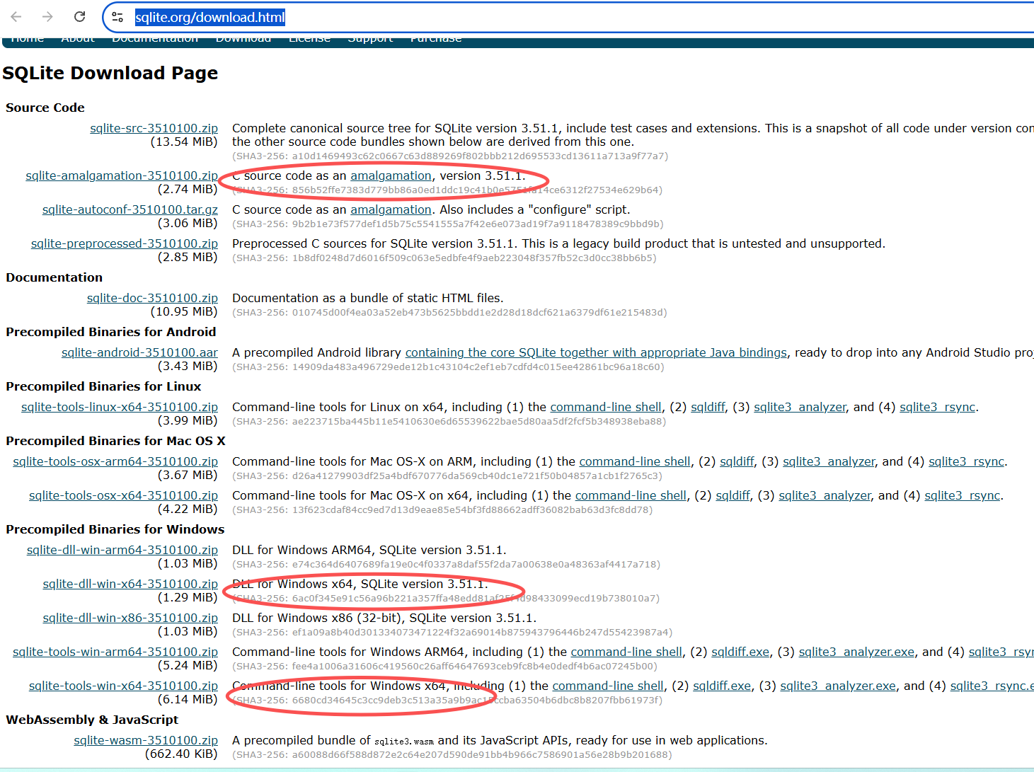Click SHA3-256 hash starting with a60088d66f58

tap(452, 755)
